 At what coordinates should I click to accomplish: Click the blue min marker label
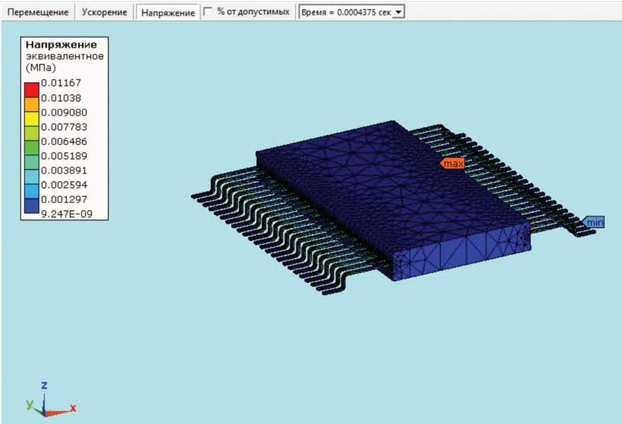click(x=594, y=222)
